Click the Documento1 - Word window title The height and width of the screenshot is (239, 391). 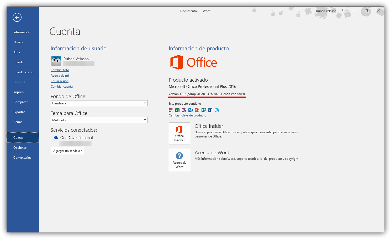click(x=195, y=11)
